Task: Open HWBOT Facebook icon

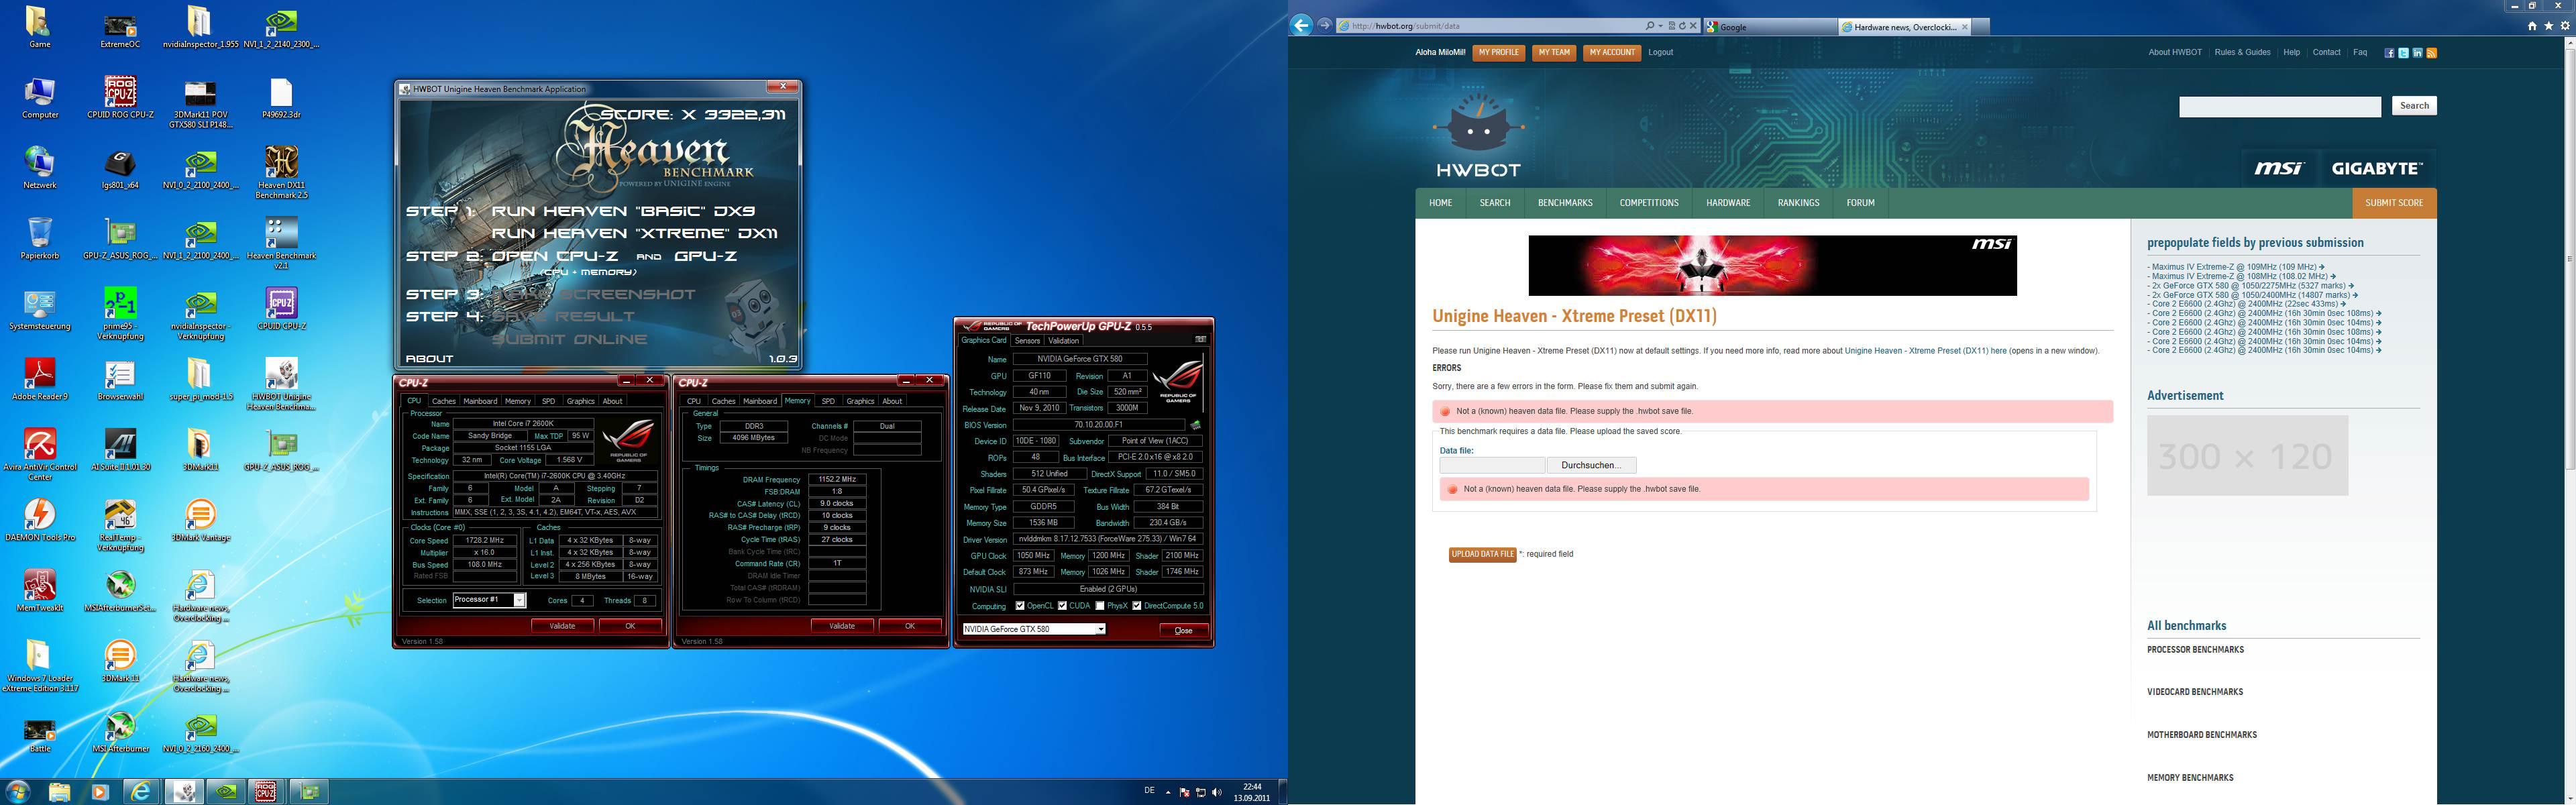Action: 2389,53
